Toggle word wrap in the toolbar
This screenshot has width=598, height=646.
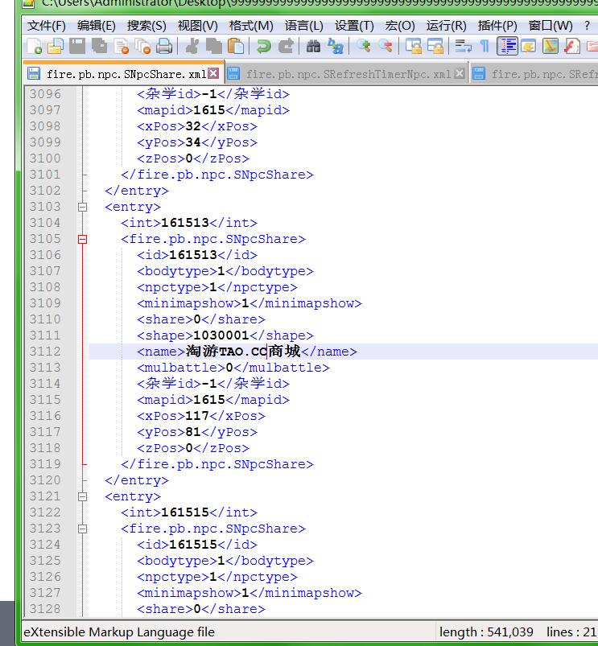click(464, 46)
